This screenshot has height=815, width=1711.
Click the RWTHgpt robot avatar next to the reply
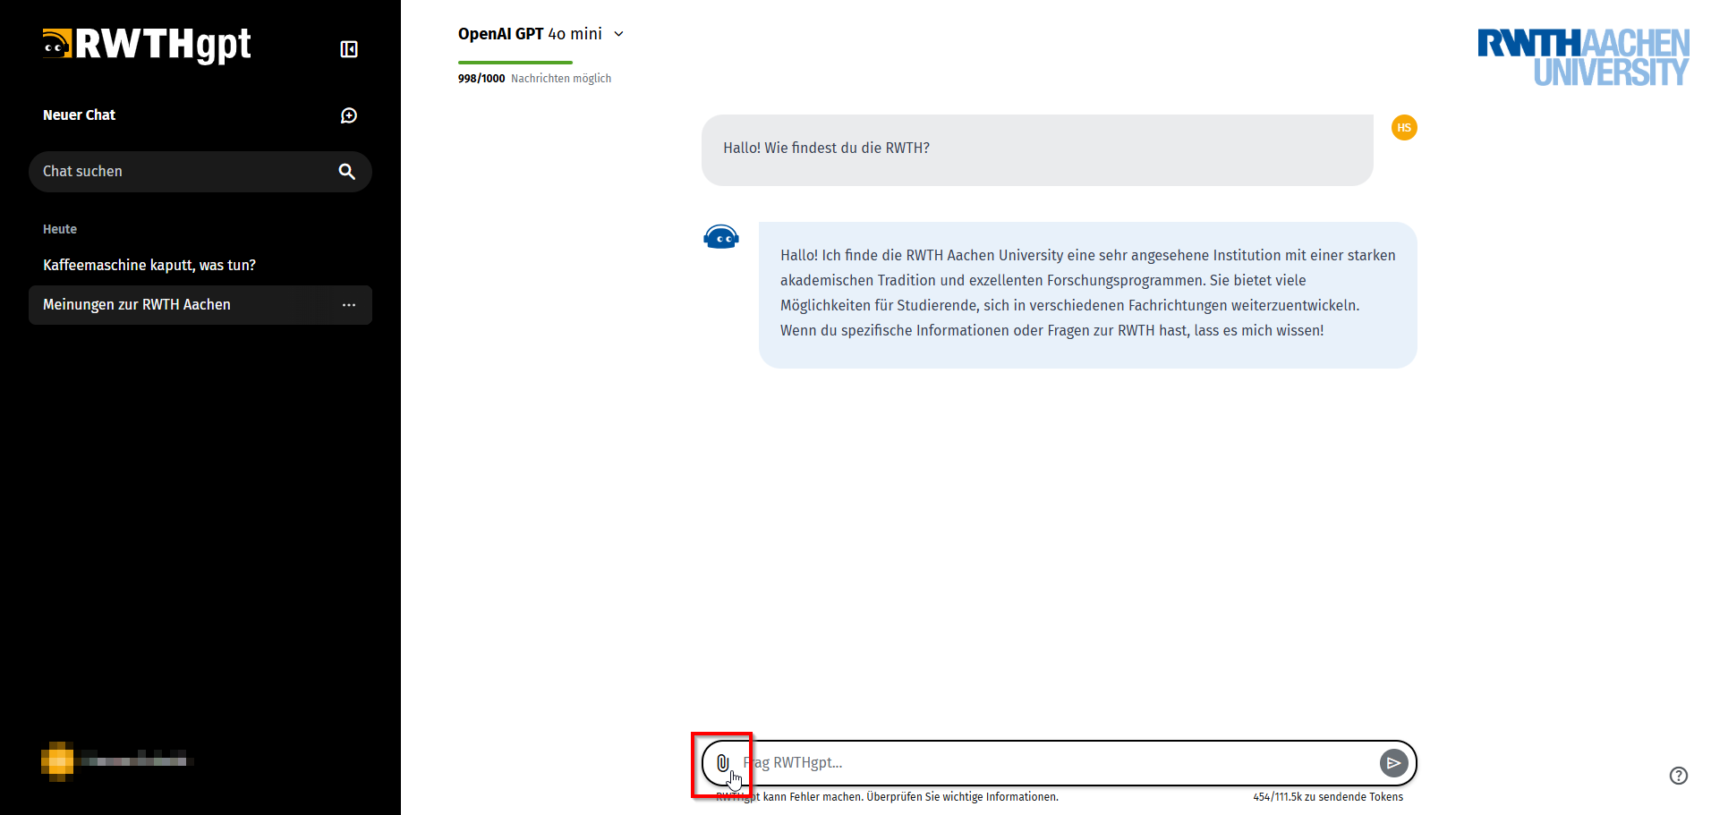pos(721,236)
